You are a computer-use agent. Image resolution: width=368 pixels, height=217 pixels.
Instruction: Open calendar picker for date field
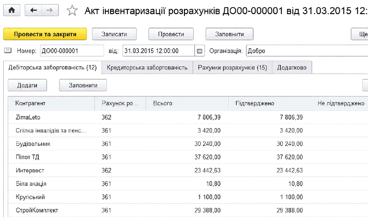(199, 51)
